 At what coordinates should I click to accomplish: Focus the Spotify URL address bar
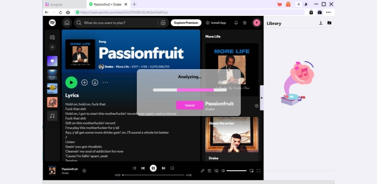click(x=189, y=12)
